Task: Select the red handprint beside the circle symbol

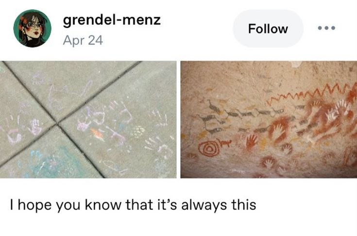Action: 252,143
